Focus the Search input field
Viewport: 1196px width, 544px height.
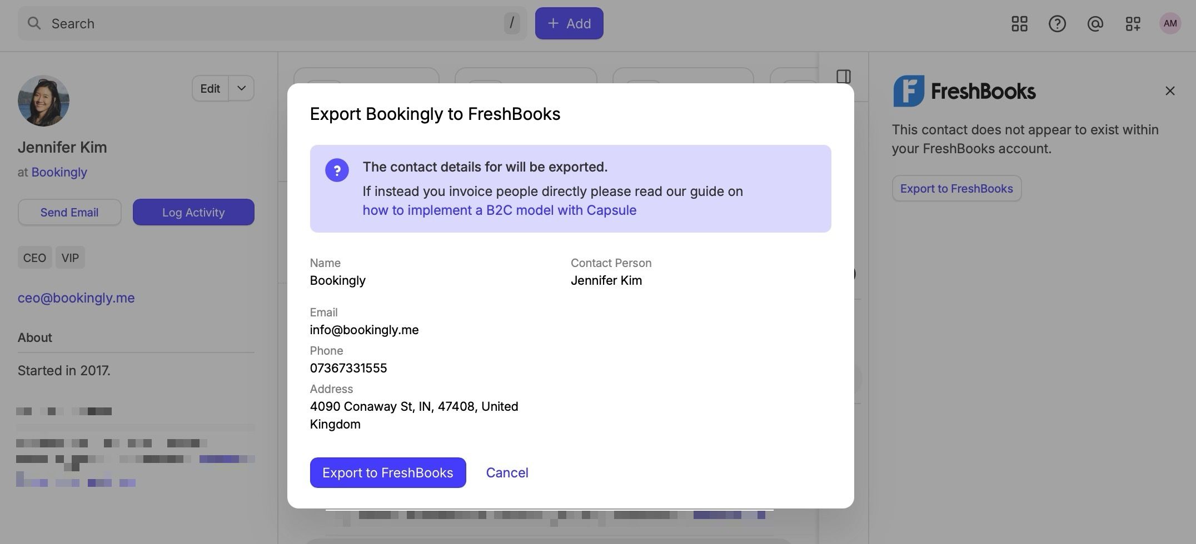(x=272, y=23)
